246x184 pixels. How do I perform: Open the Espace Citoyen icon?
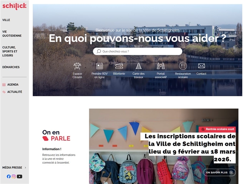point(77,66)
